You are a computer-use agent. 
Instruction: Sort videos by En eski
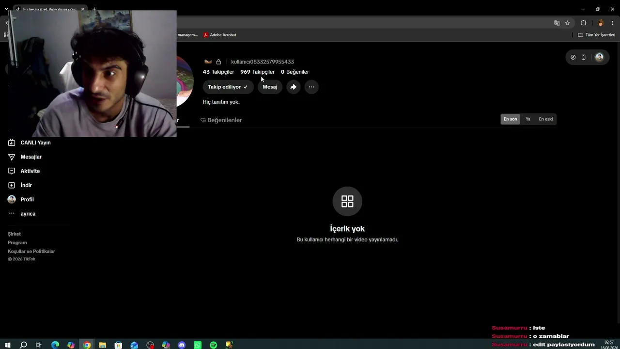coord(546,119)
